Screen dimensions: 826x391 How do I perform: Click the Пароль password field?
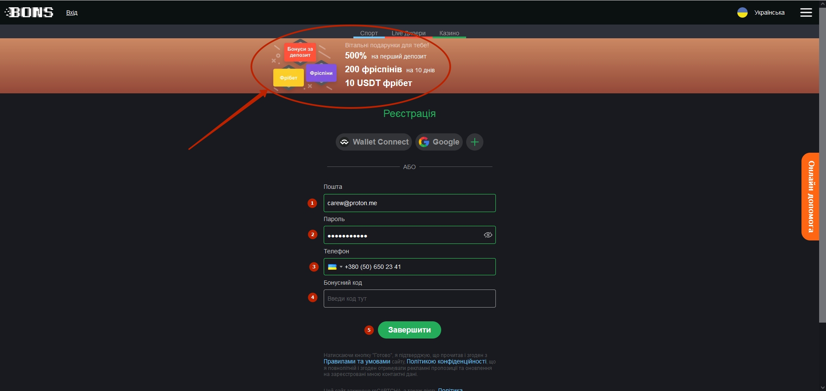(409, 235)
